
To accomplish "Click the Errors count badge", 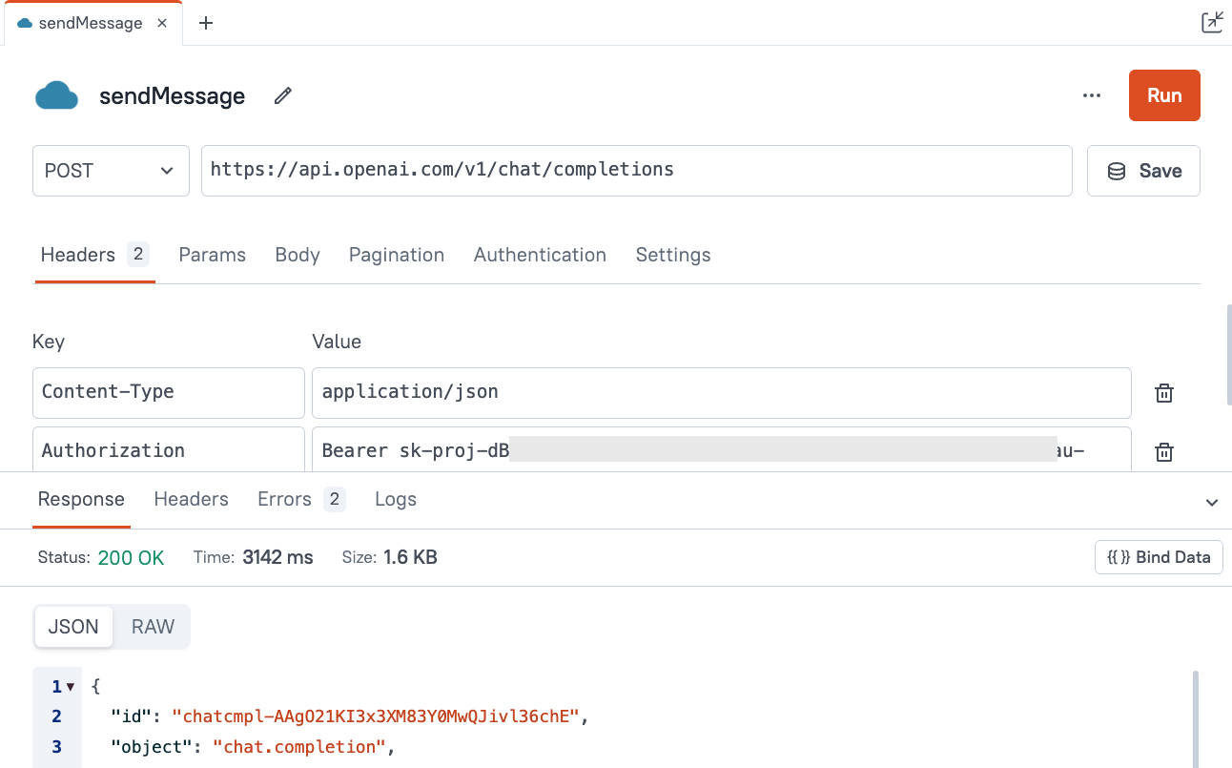I will 334,499.
